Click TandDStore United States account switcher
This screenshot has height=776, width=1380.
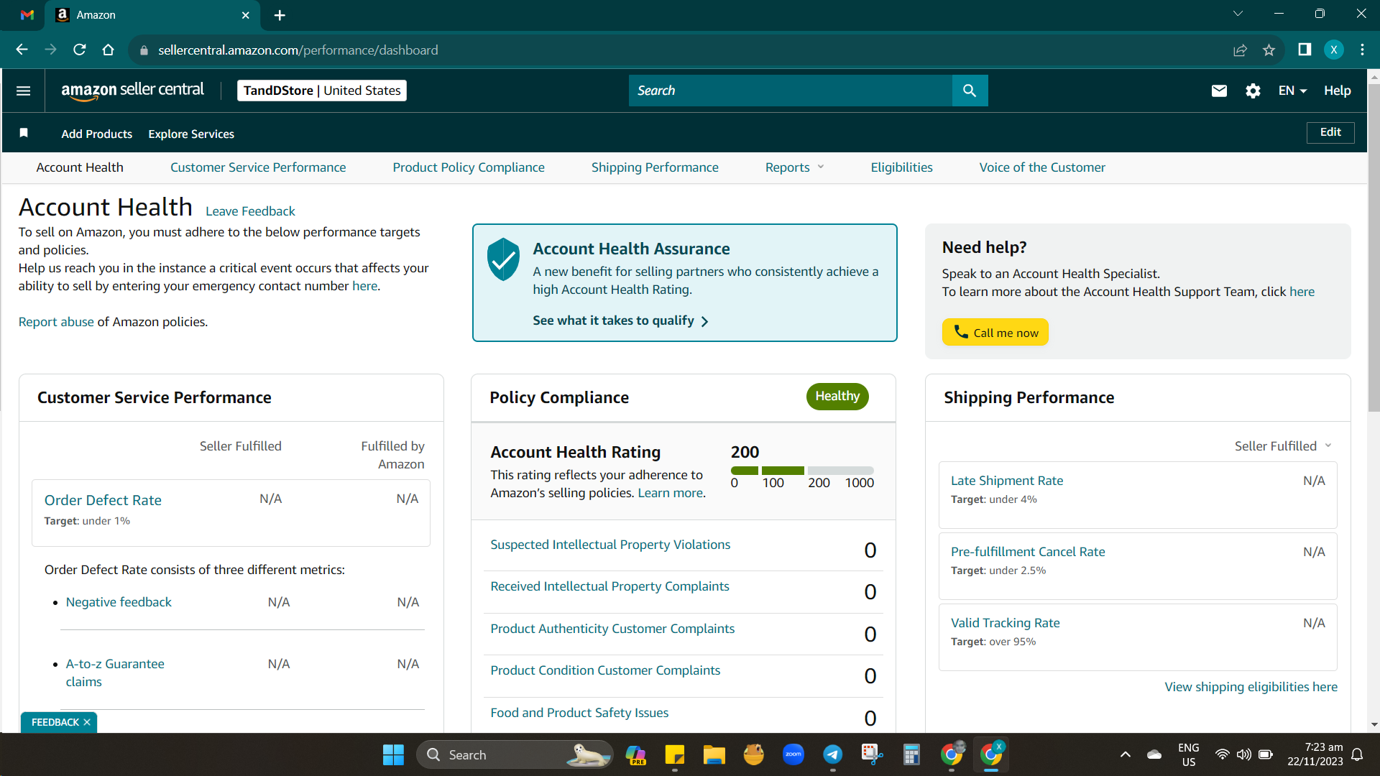(322, 91)
